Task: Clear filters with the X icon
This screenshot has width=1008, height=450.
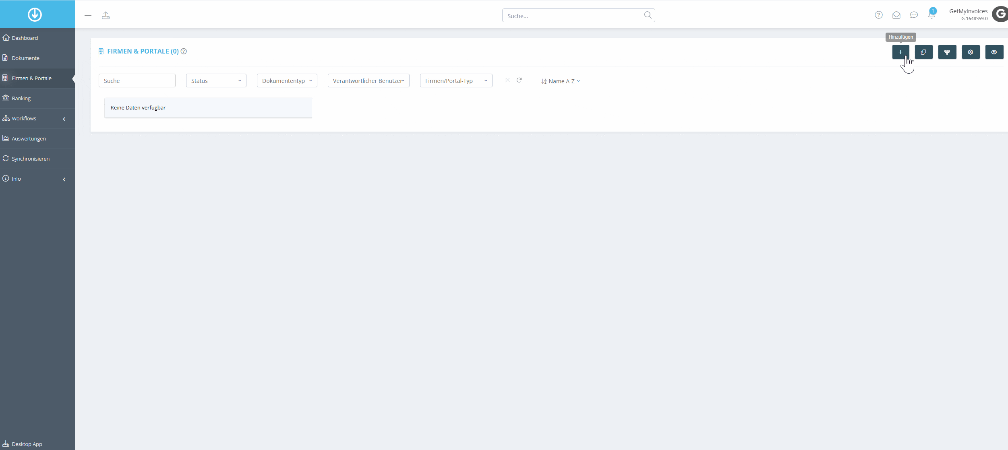Action: pyautogui.click(x=507, y=80)
